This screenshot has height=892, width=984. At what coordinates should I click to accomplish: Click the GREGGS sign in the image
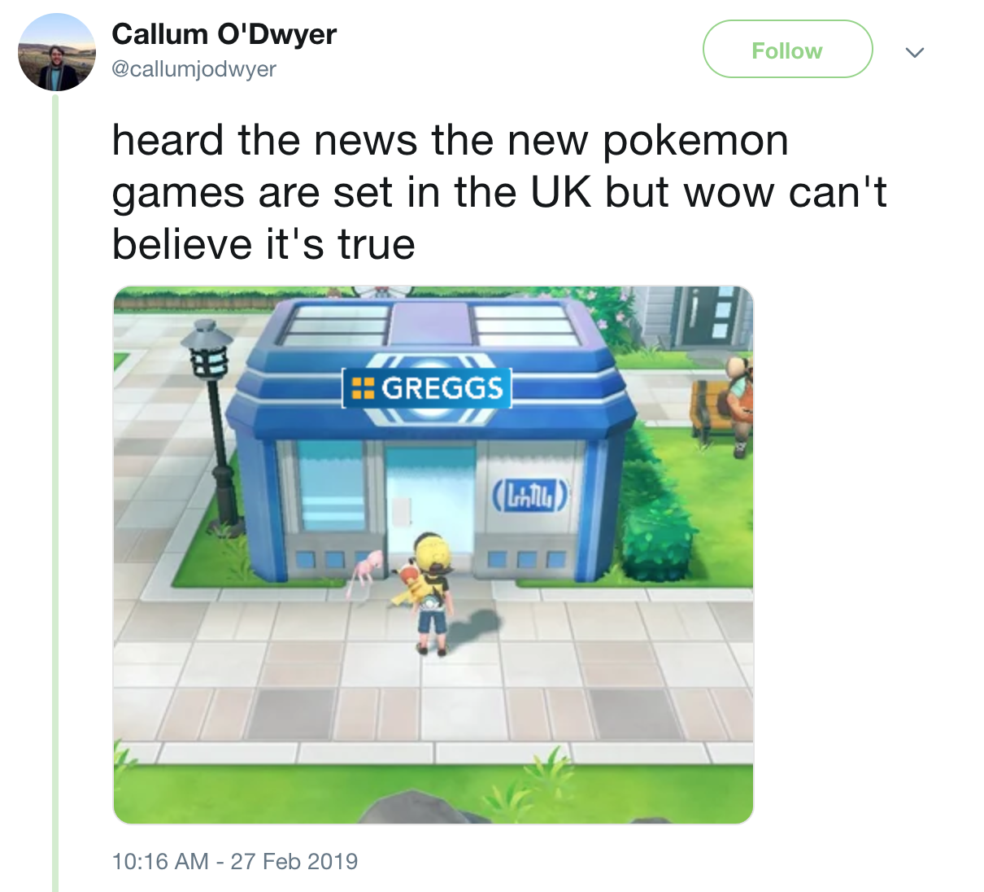[427, 388]
